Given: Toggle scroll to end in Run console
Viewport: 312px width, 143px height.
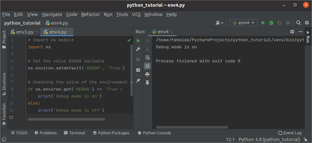Looking at the screenshot, I should [x=147, y=66].
